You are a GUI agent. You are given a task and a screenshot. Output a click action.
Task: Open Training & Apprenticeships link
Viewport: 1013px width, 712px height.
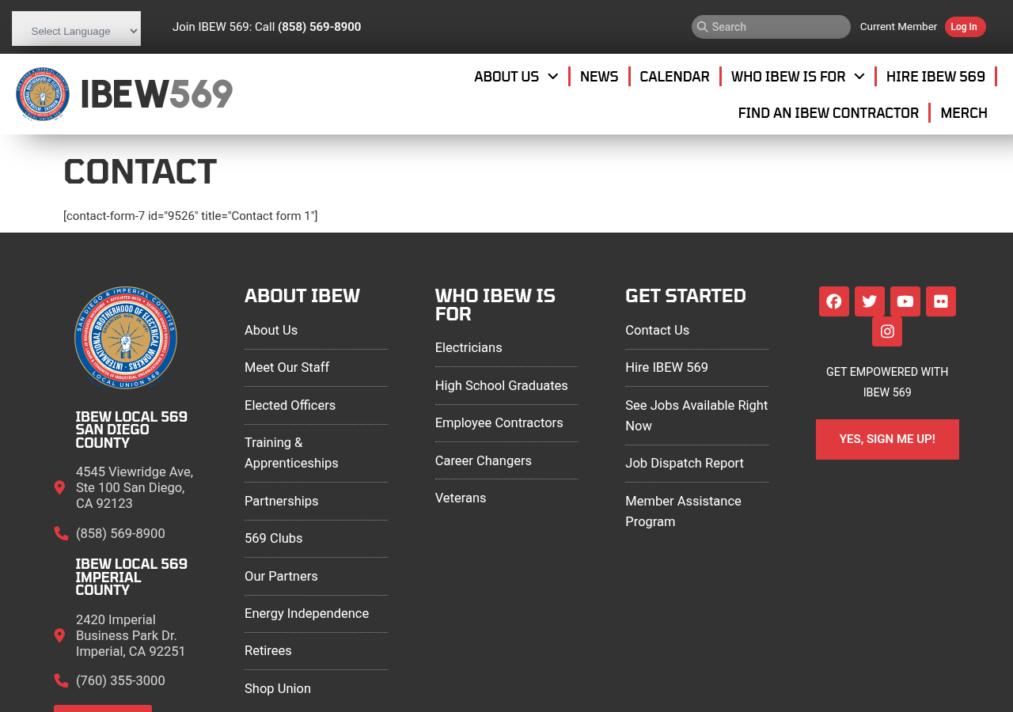tap(291, 453)
